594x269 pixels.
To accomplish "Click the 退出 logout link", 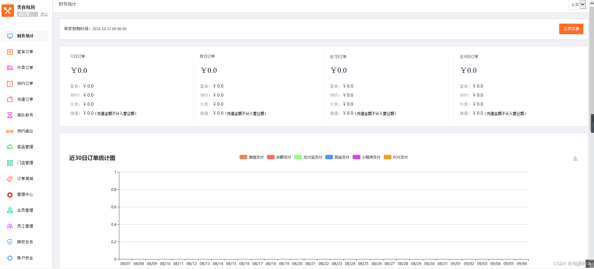I will pyautogui.click(x=44, y=15).
